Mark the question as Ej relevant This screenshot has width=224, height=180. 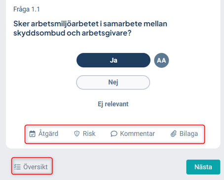click(113, 104)
